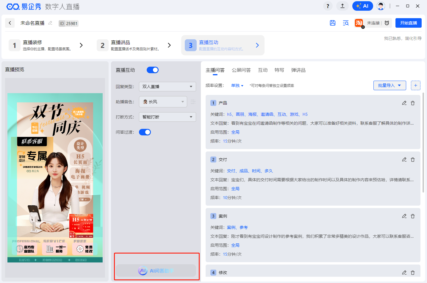
Task: Click the 开始直播 button
Action: (x=409, y=23)
